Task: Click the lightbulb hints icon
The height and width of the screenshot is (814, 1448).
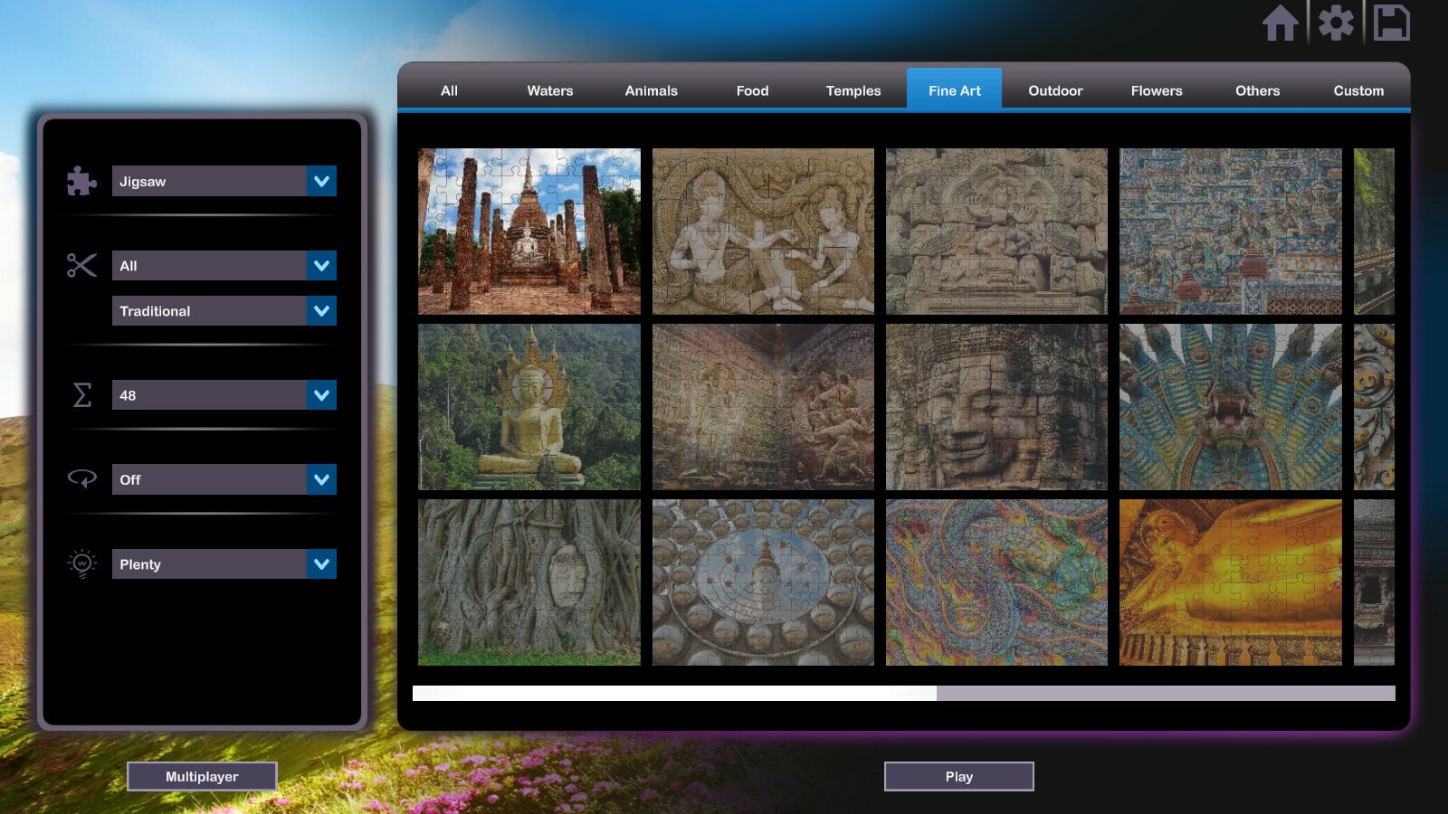Action: coord(81,563)
